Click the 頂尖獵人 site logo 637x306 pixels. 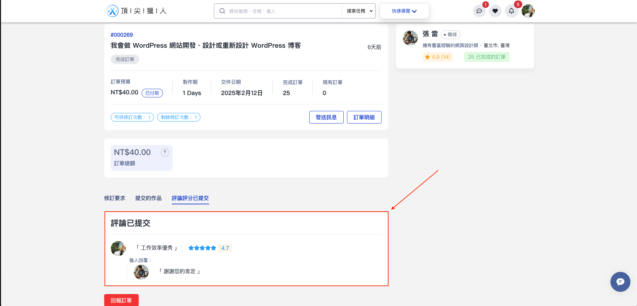pyautogui.click(x=136, y=11)
